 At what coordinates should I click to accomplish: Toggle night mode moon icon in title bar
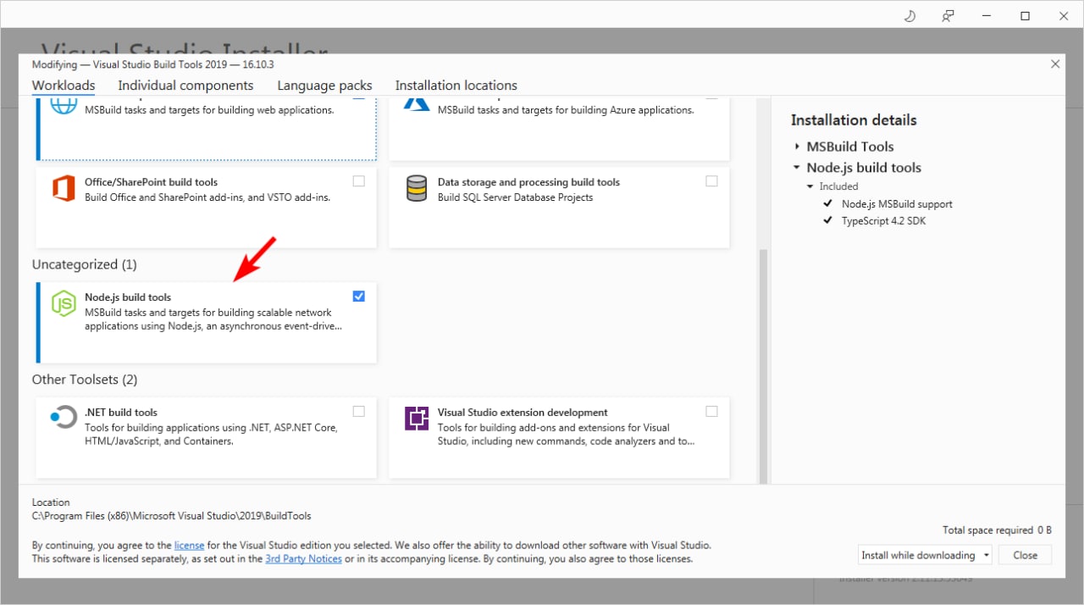click(x=910, y=15)
